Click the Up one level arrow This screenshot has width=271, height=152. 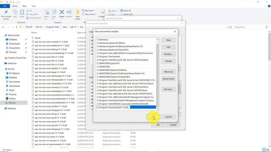(17, 27)
